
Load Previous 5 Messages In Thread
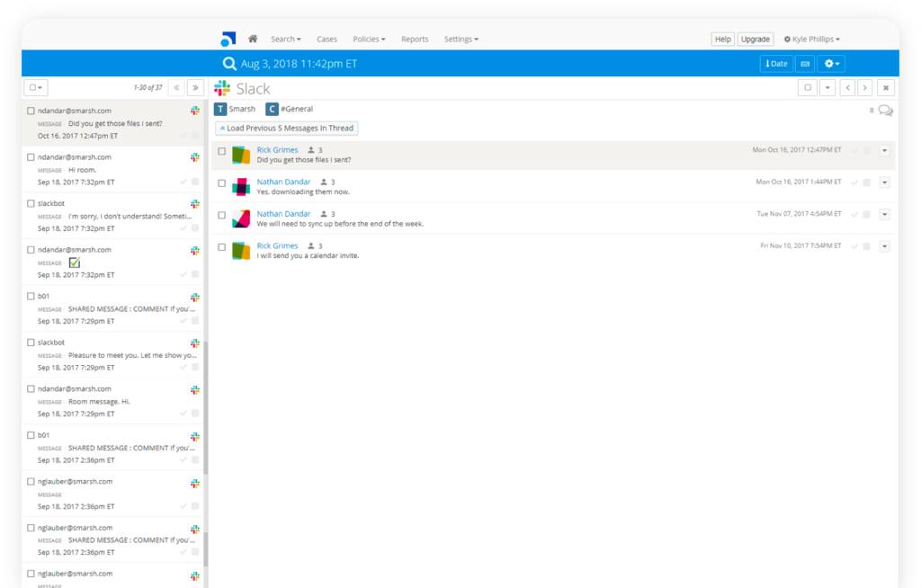pos(287,128)
